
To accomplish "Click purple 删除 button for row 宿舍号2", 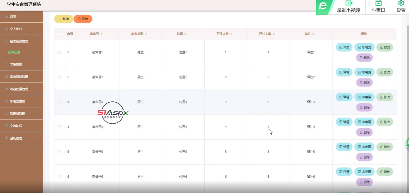I will [364, 83].
